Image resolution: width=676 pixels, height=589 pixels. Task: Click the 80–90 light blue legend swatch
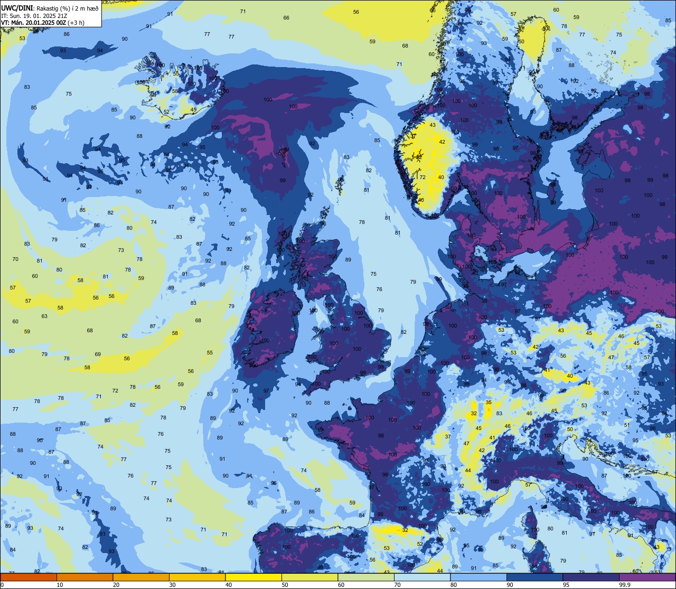click(478, 577)
